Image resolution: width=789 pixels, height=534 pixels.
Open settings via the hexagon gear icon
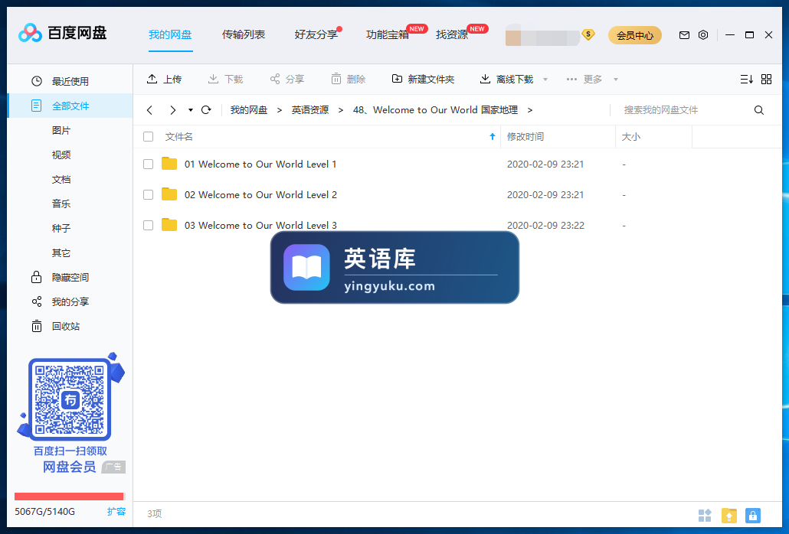[703, 35]
